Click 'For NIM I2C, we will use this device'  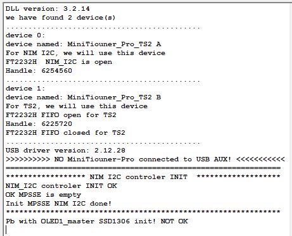click(x=86, y=53)
